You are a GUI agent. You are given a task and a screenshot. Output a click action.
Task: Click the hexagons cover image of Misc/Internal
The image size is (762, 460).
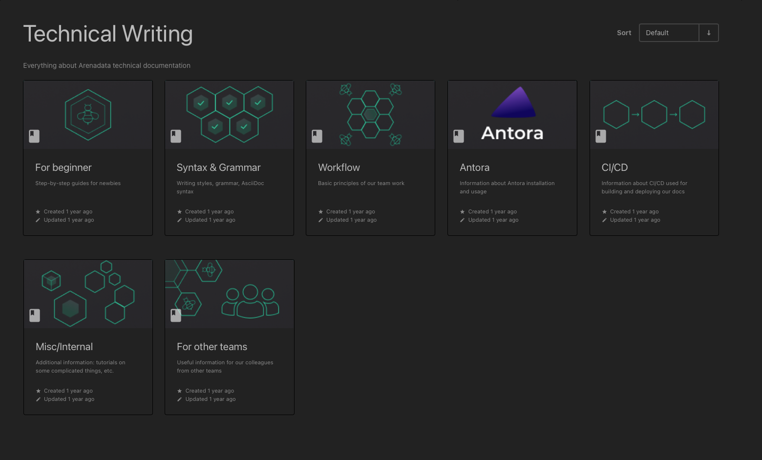pos(88,294)
